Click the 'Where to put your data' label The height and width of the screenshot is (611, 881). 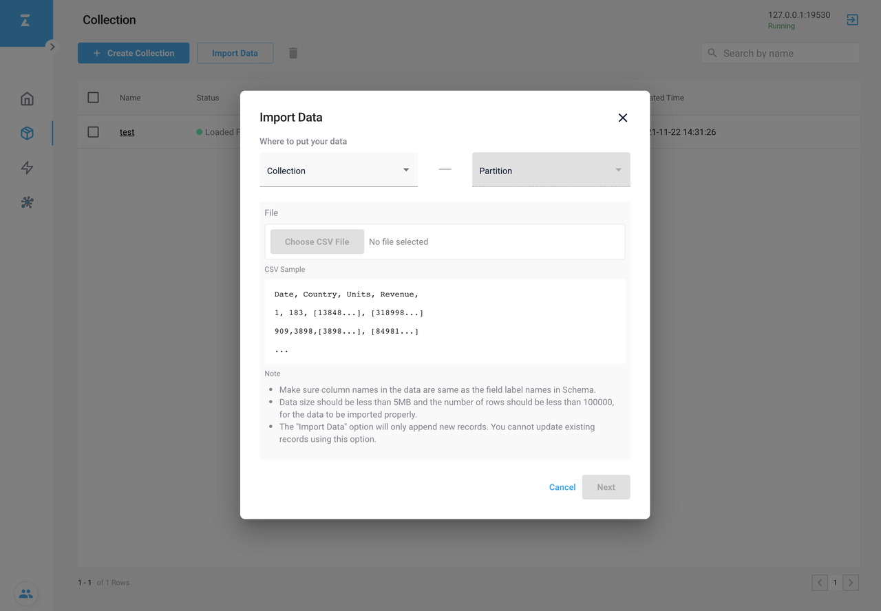304,141
